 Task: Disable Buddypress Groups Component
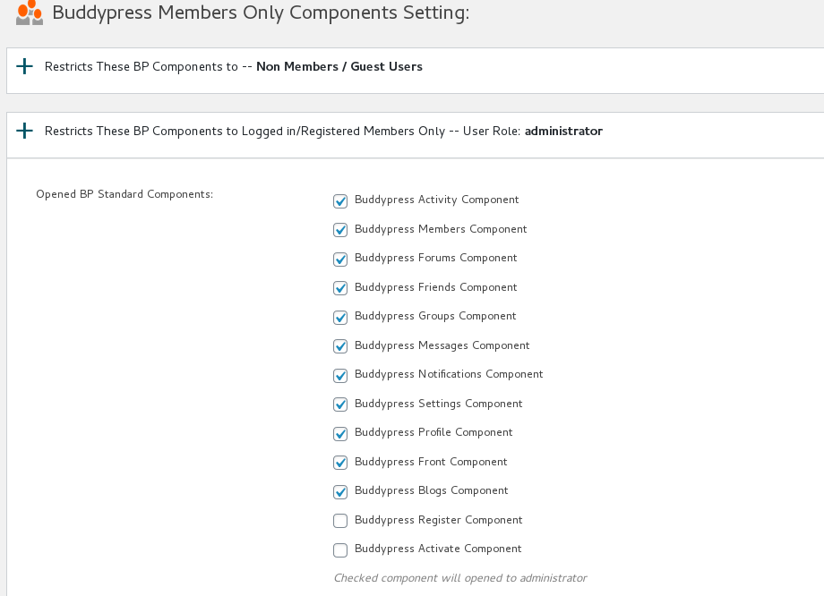339,317
